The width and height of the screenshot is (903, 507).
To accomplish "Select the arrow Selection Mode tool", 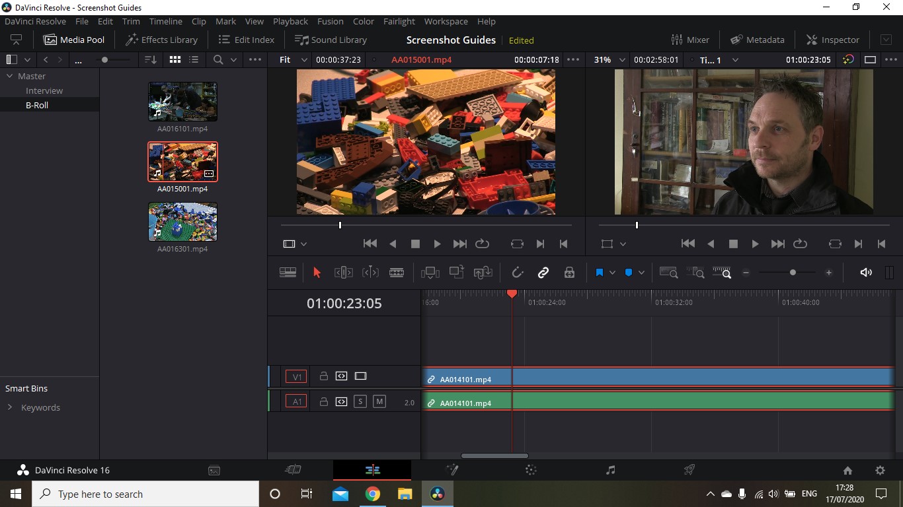I will coord(317,273).
